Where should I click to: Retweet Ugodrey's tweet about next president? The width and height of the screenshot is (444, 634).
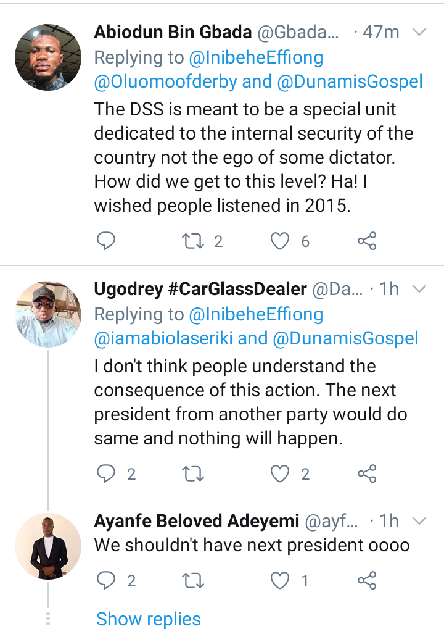[193, 473]
